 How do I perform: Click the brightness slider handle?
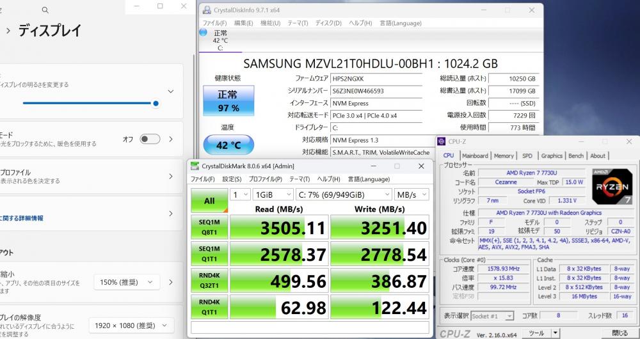click(x=156, y=103)
